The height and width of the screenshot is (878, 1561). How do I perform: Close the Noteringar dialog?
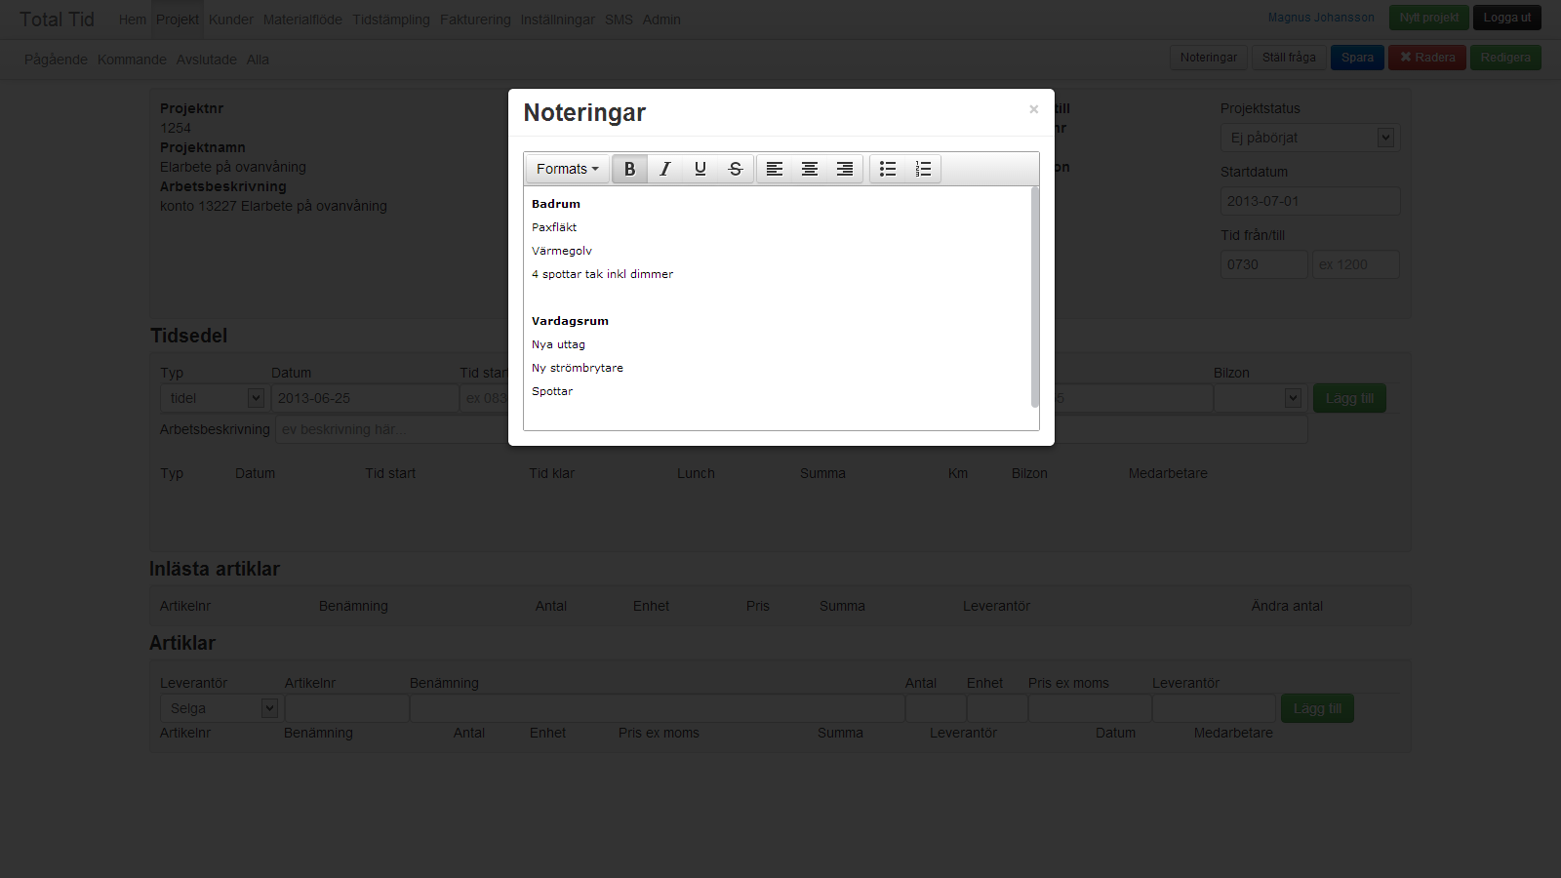point(1033,109)
